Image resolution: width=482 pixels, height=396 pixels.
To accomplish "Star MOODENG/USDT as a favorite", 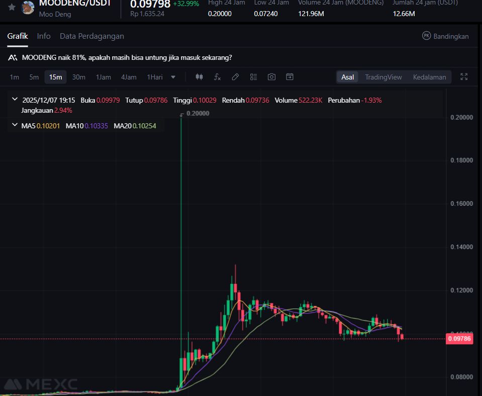I will (x=12, y=7).
